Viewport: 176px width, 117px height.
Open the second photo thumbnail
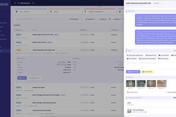(141, 84)
